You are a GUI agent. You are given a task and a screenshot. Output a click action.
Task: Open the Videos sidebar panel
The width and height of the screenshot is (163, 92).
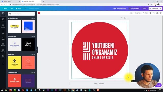(x=3, y=38)
